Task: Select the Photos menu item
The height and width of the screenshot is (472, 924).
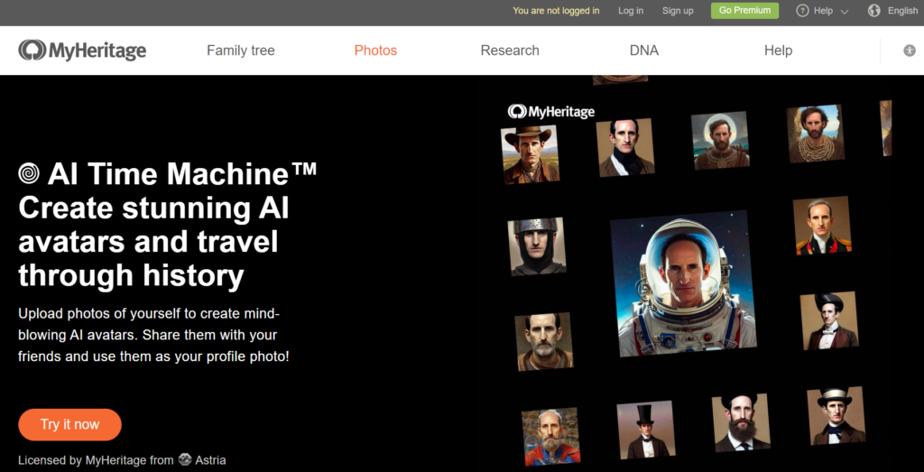Action: pyautogui.click(x=375, y=51)
